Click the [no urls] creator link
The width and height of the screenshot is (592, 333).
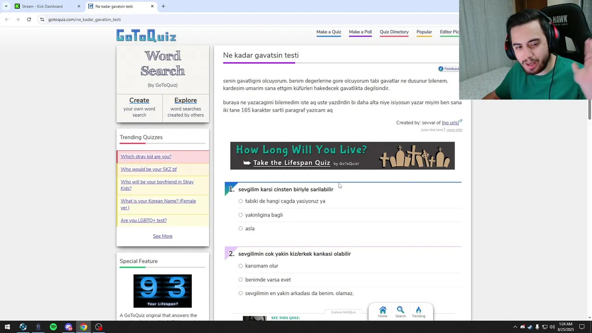pos(450,123)
